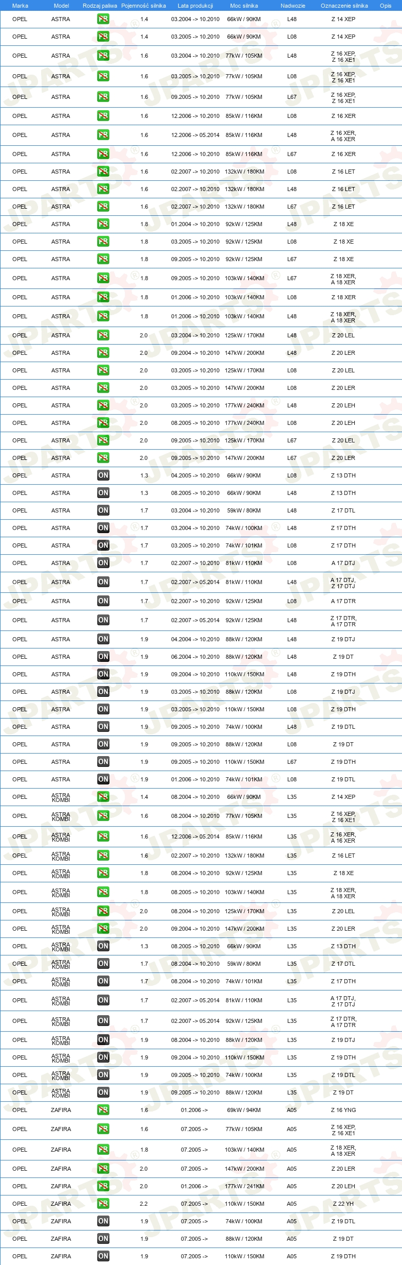Screen dimensions: 402x1265
Task: Select production date 01.2004 -> 10.2010
Action: coord(195,224)
